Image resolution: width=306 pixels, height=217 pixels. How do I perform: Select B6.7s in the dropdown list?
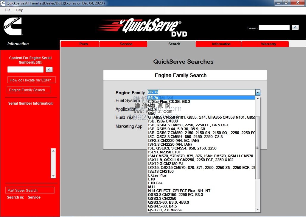[x=201, y=98]
